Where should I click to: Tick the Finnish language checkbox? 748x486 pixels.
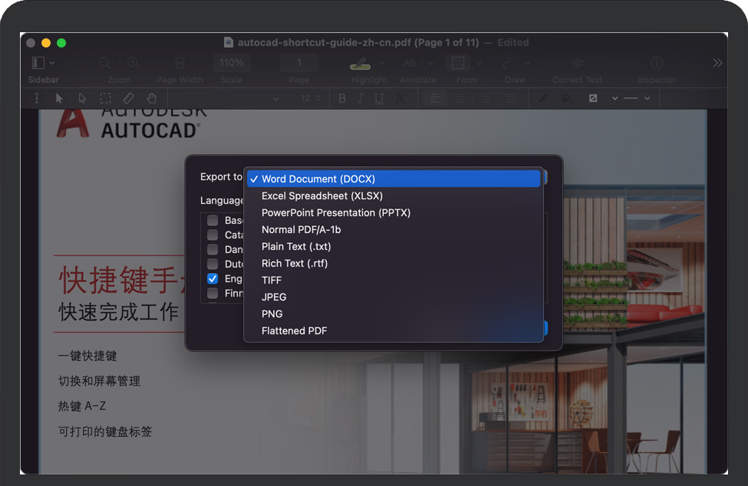tap(213, 294)
